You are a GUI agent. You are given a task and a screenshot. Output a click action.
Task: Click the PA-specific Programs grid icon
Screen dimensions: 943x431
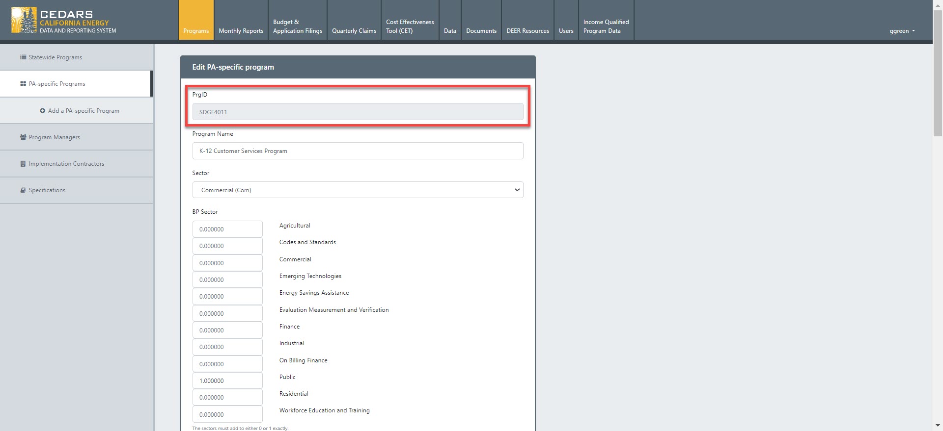pos(23,84)
